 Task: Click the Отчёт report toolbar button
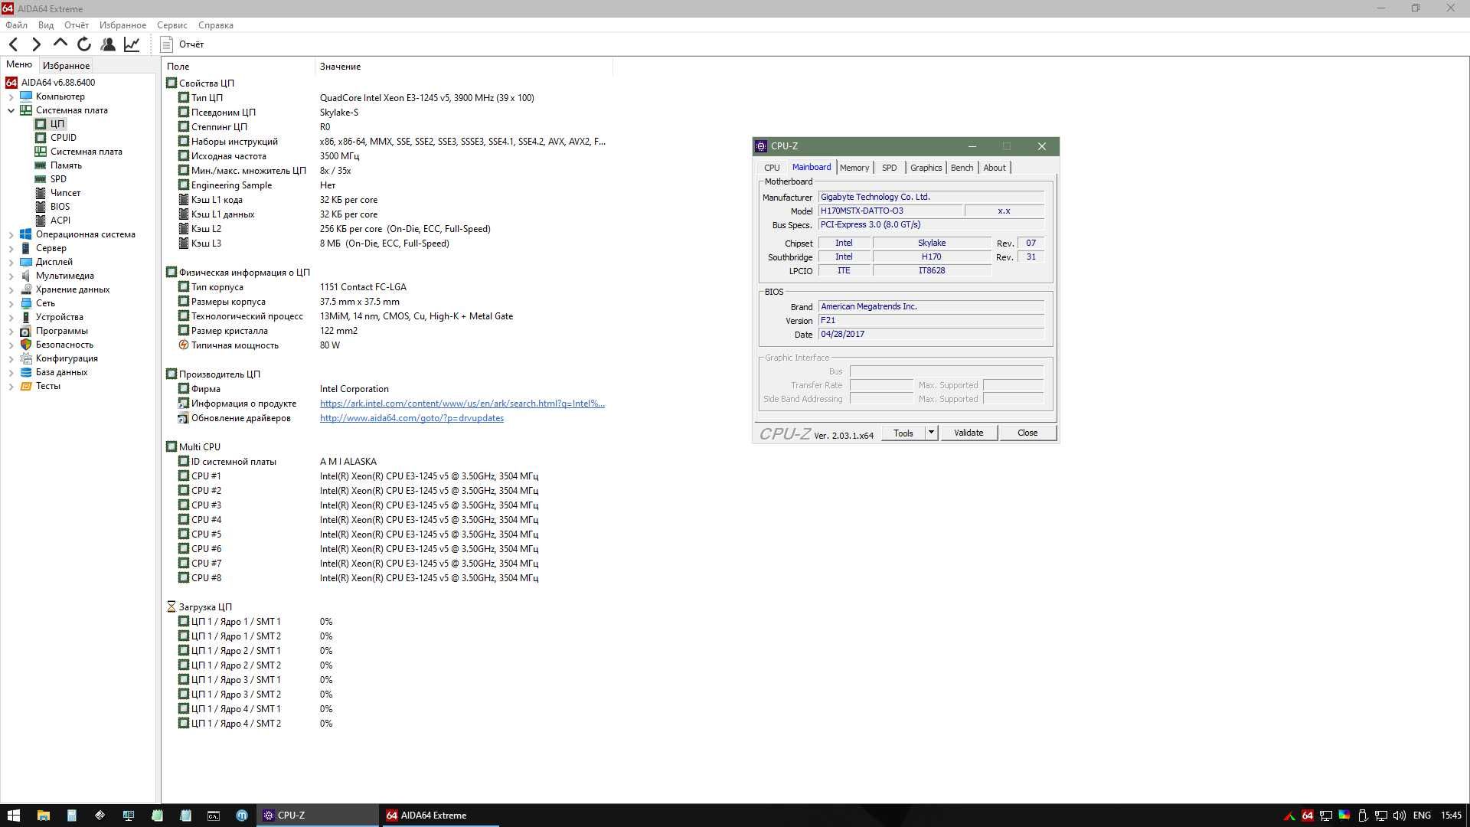[182, 44]
